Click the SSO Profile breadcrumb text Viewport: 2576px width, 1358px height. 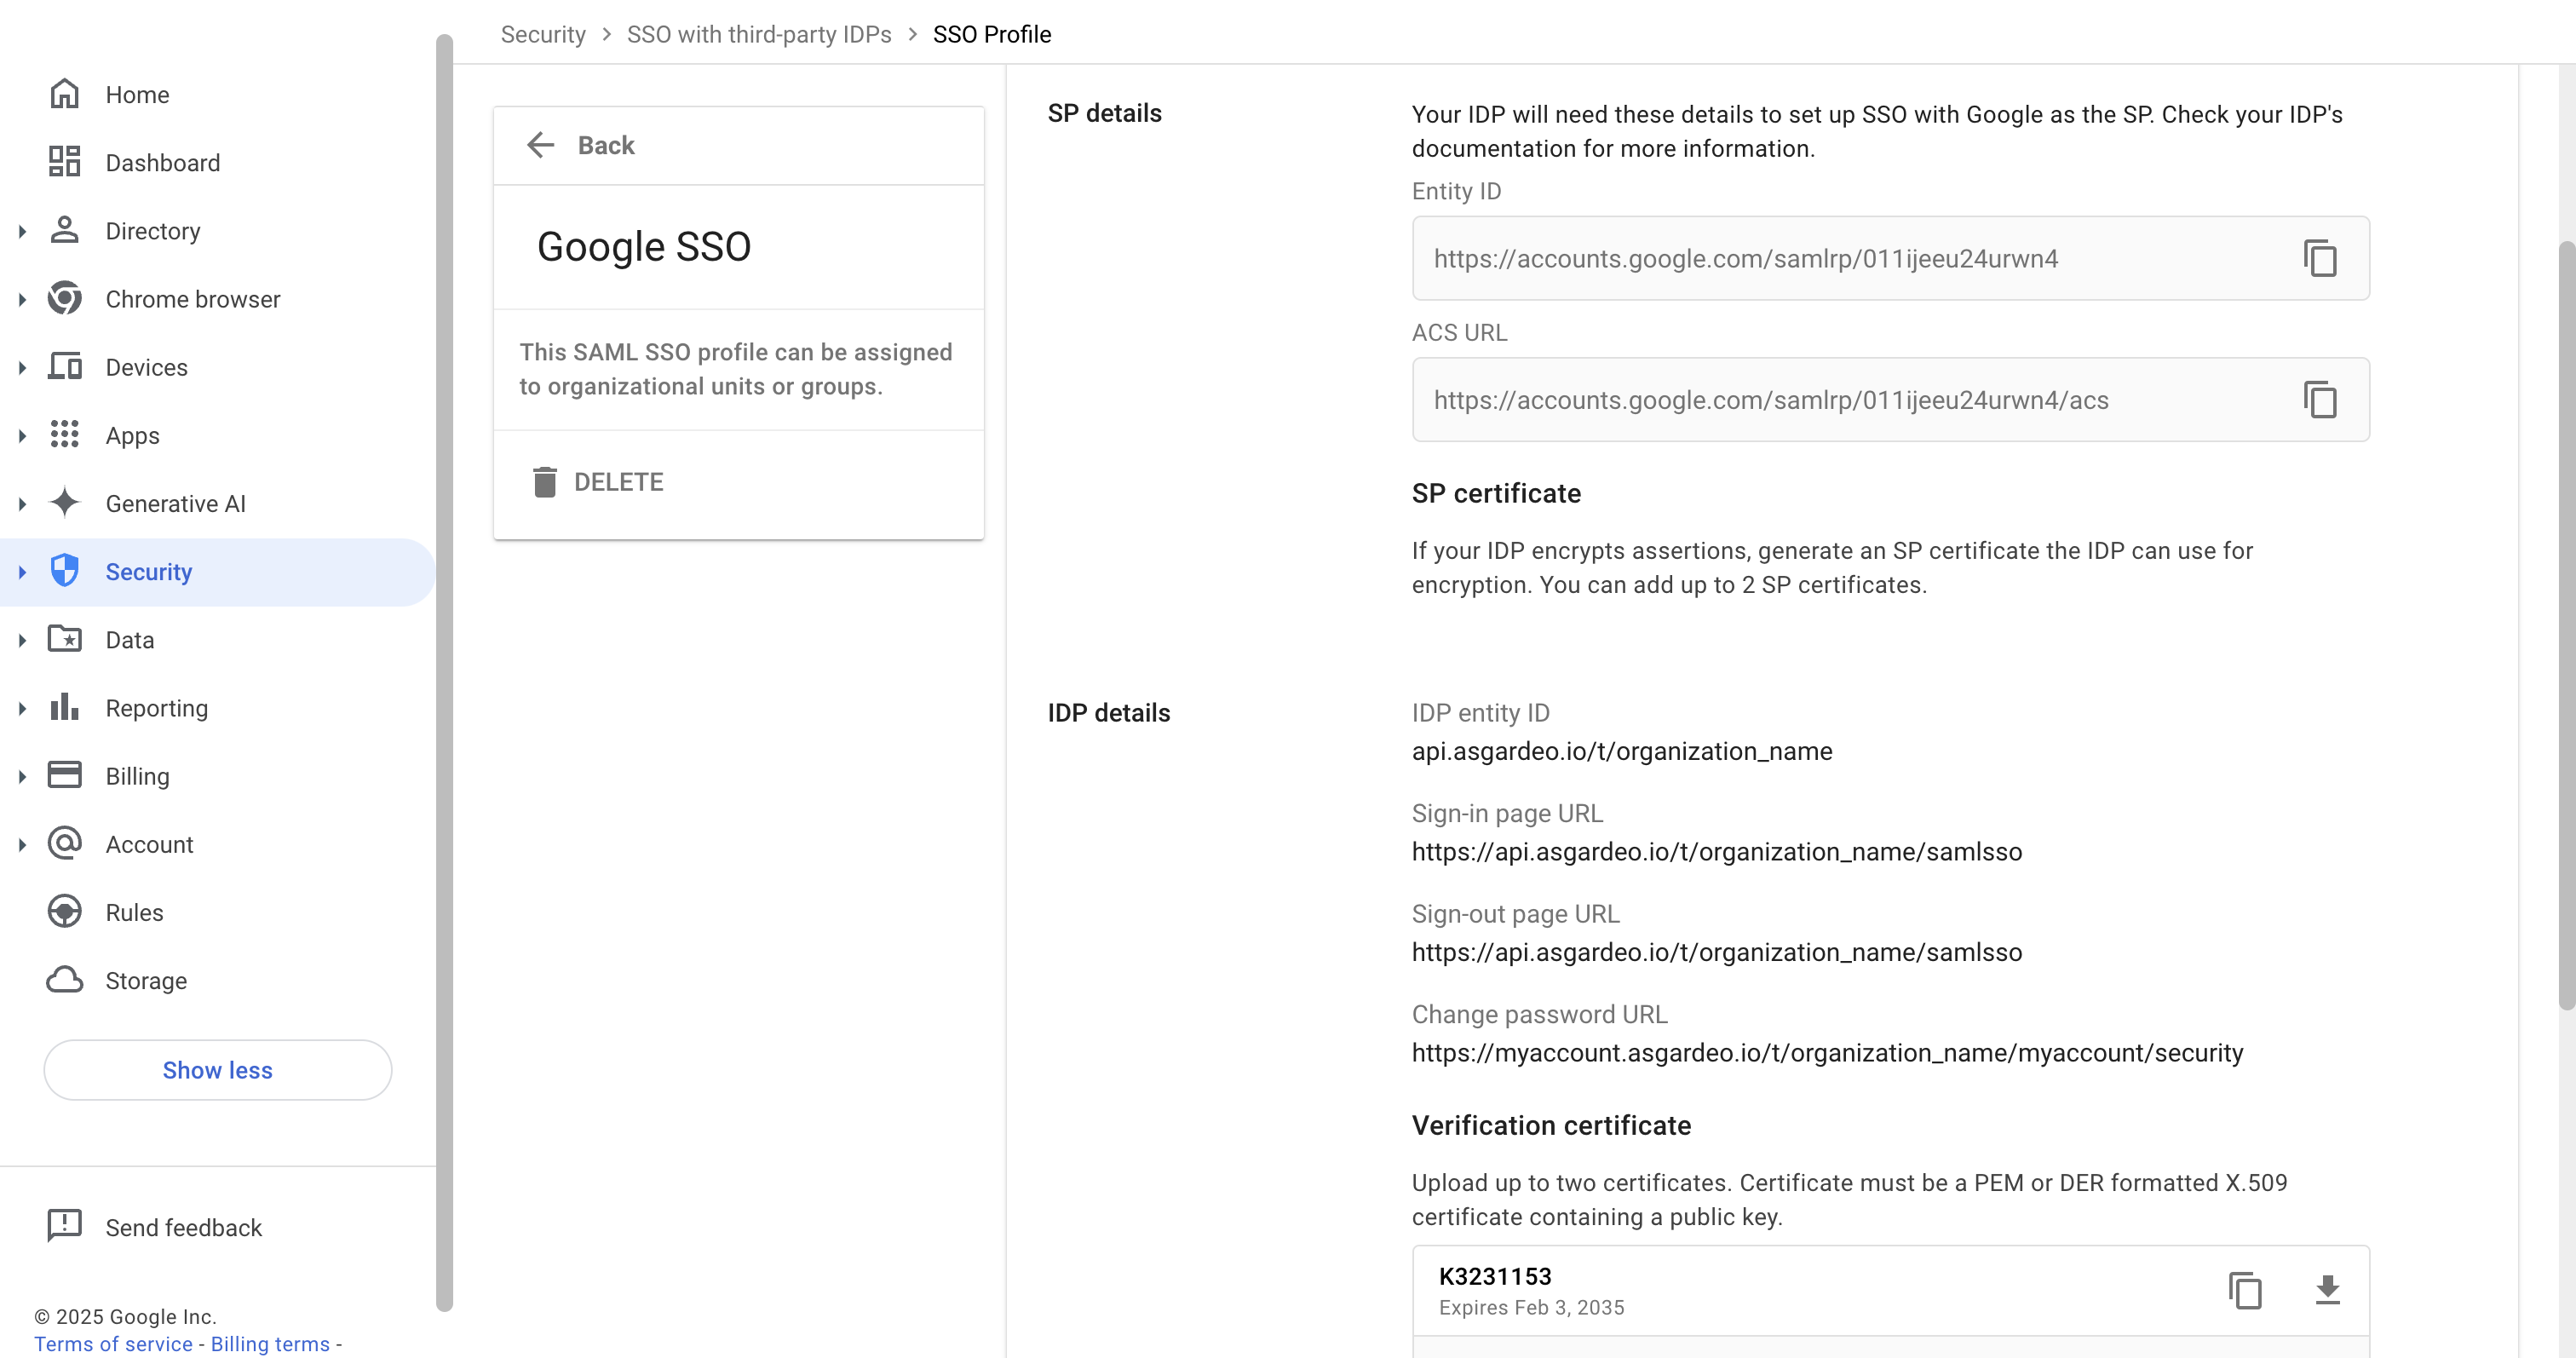coord(992,34)
